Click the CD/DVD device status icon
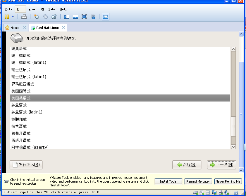 202,192
